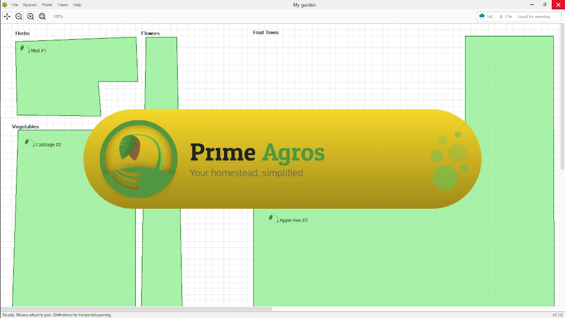Click the zoom in magnifier icon
Viewport: 565px width, 318px height.
click(30, 17)
